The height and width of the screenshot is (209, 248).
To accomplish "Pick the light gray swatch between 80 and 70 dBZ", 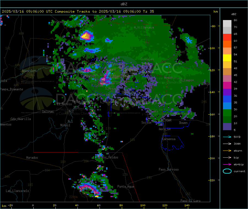I will click(x=227, y=24).
